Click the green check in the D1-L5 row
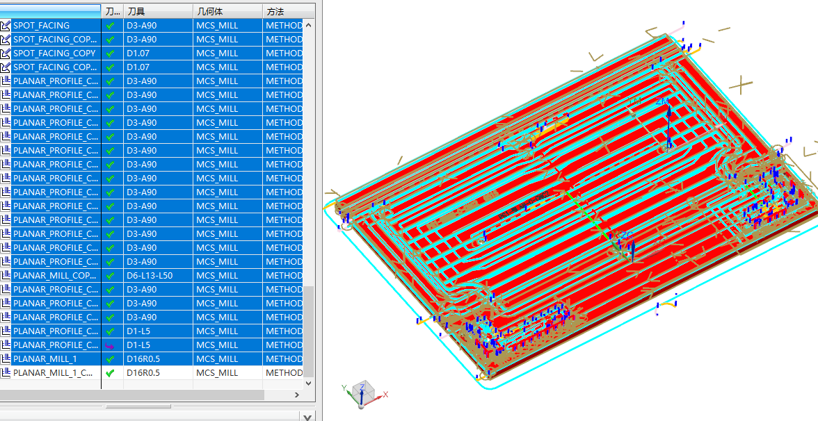The width and height of the screenshot is (818, 421). click(x=110, y=331)
